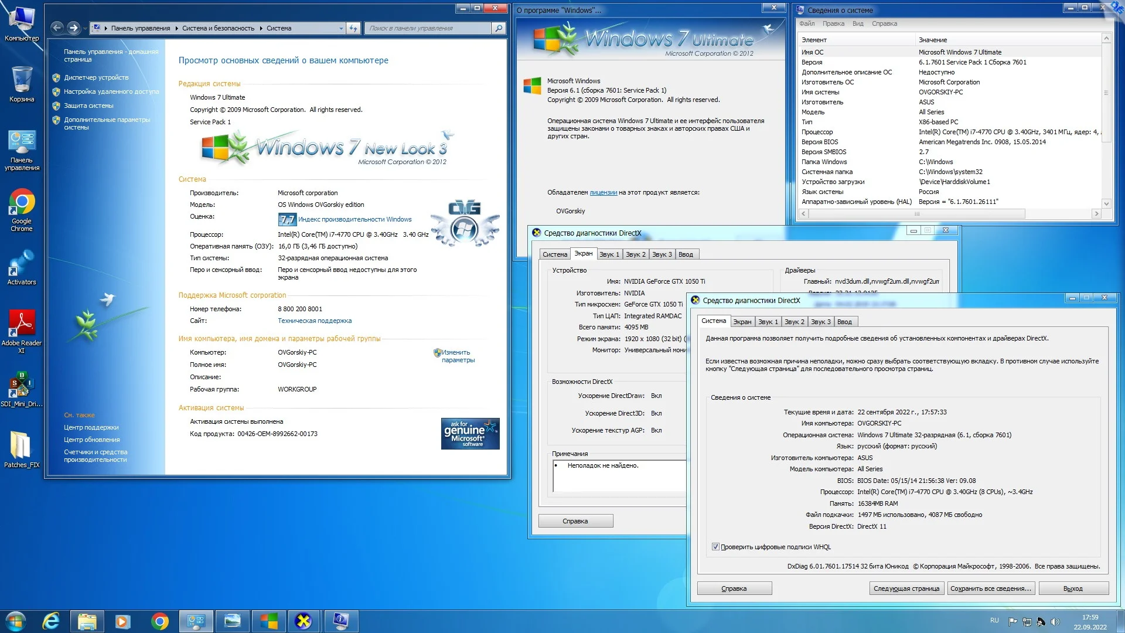Click the DirectX diagnostic taskbar icon
Screen dimensions: 1125x633
304,621
